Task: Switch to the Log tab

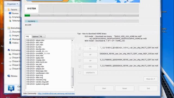Action: click(x=28, y=36)
